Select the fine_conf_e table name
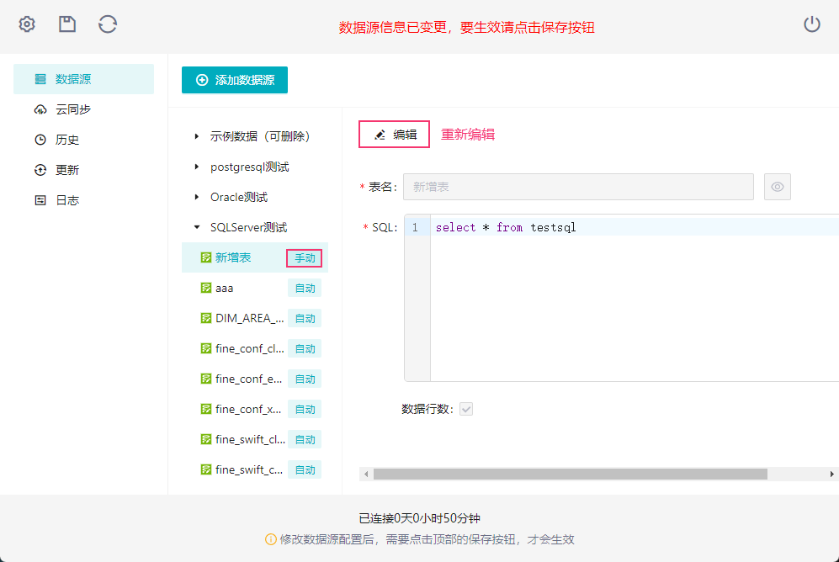The width and height of the screenshot is (839, 562). pos(248,379)
